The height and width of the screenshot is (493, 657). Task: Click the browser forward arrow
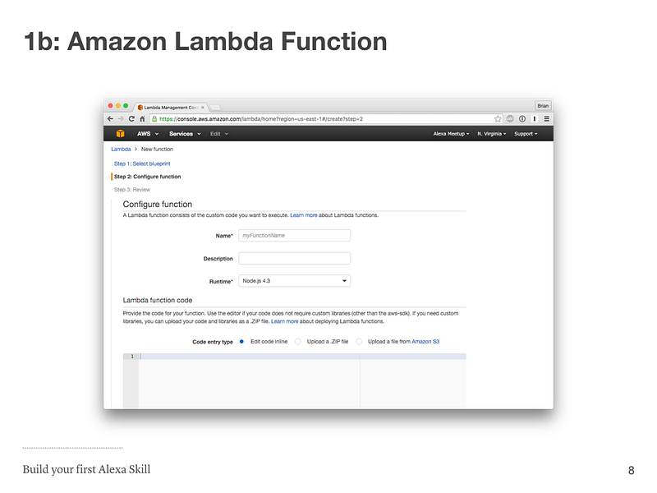(121, 119)
